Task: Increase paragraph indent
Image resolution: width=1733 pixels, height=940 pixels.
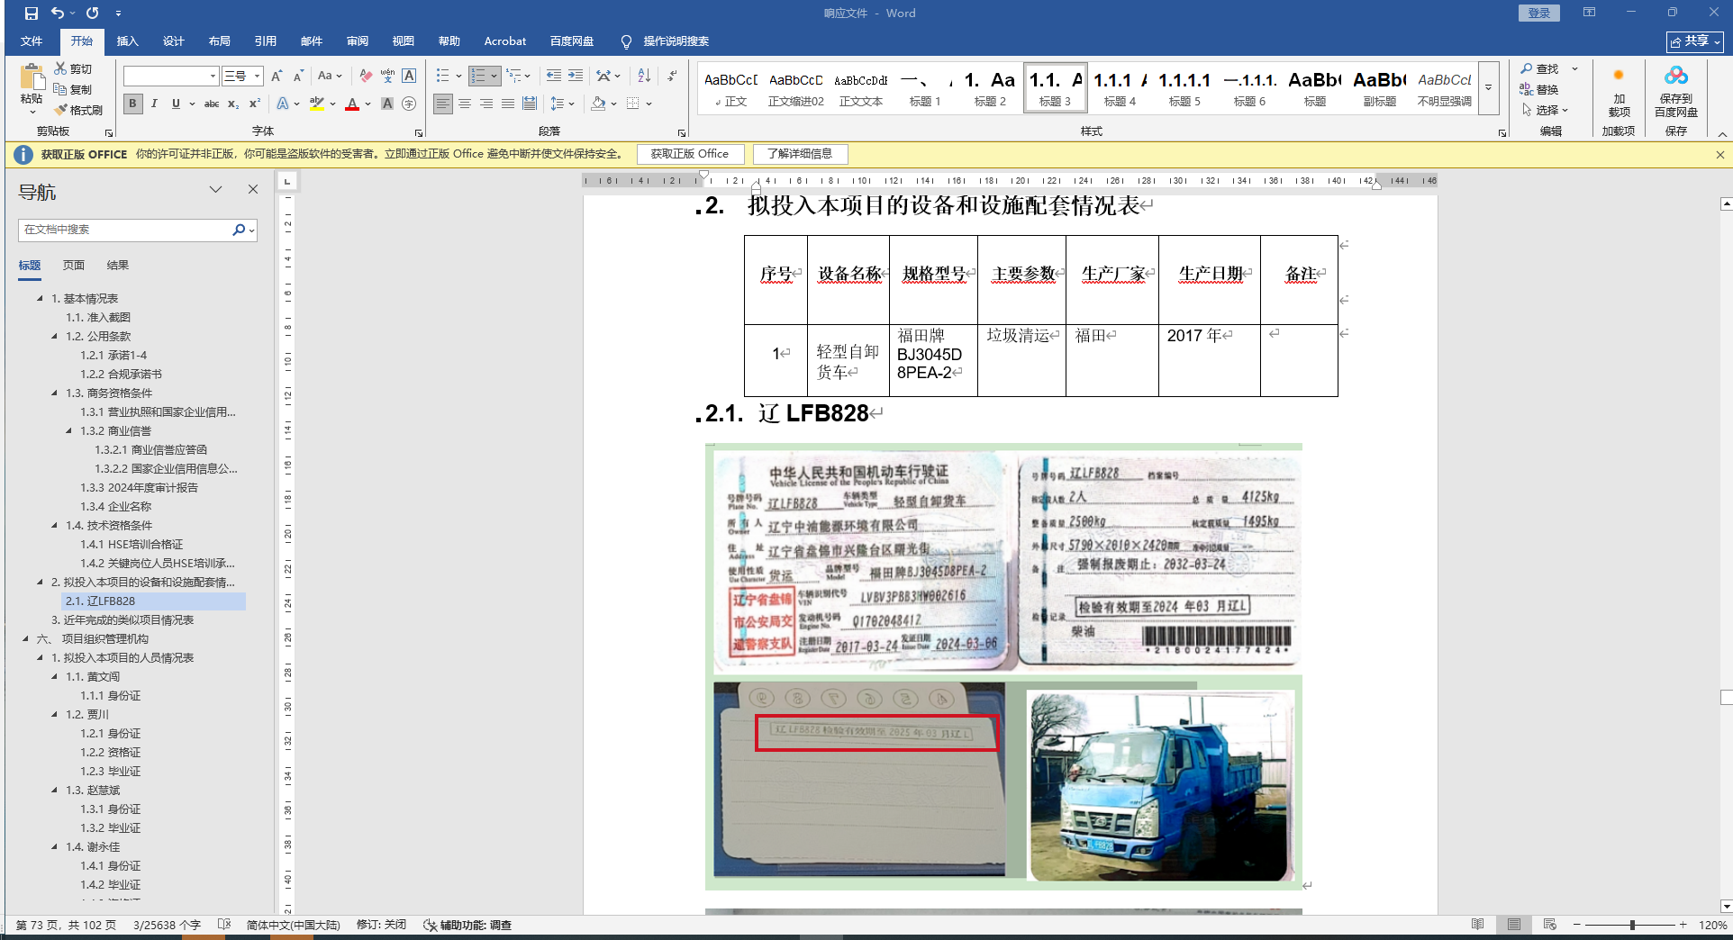Action: (x=576, y=76)
